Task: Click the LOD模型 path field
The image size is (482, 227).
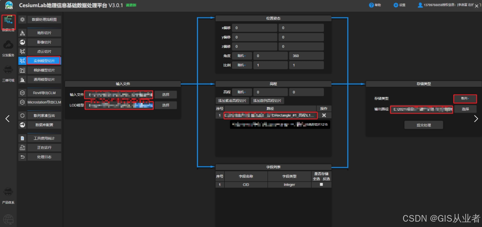Action: 119,105
